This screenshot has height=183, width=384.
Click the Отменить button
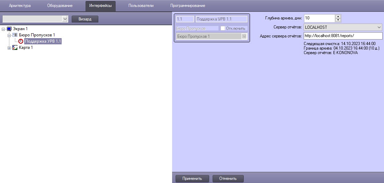228,178
